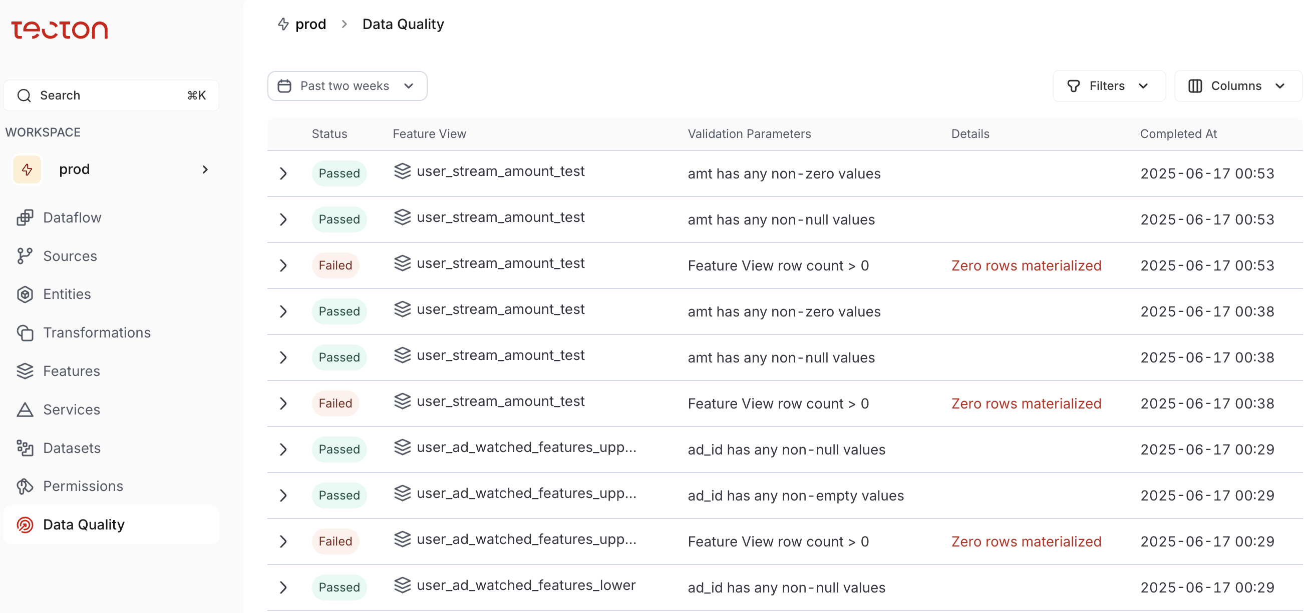1304x613 pixels.
Task: Expand the prod workspace switcher
Action: pyautogui.click(x=204, y=169)
